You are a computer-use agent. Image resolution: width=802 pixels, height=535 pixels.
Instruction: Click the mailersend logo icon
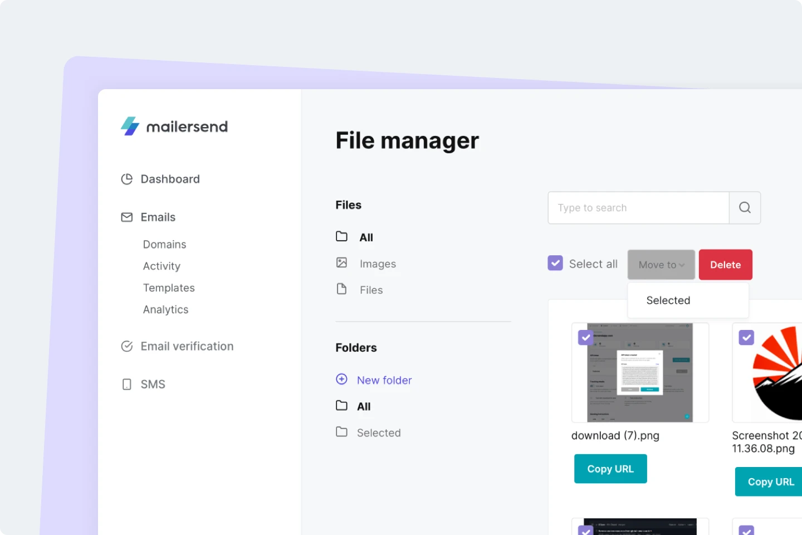130,126
